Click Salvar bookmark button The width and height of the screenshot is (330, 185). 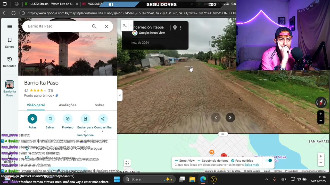(50, 122)
